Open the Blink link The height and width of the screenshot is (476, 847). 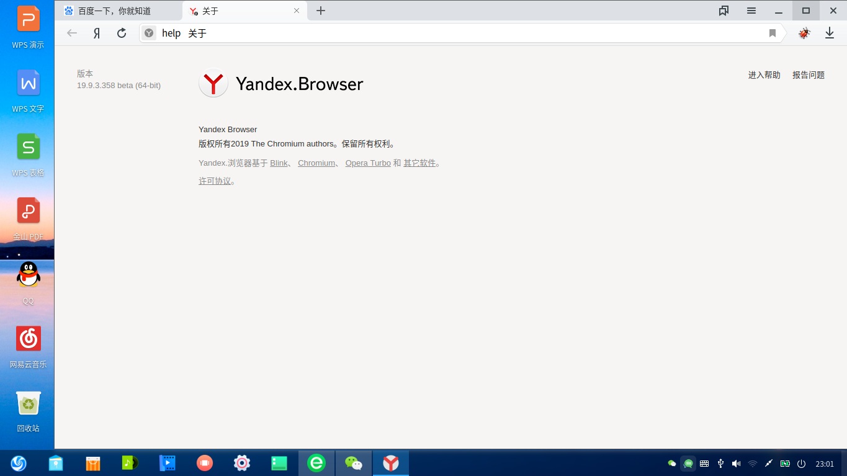click(279, 163)
